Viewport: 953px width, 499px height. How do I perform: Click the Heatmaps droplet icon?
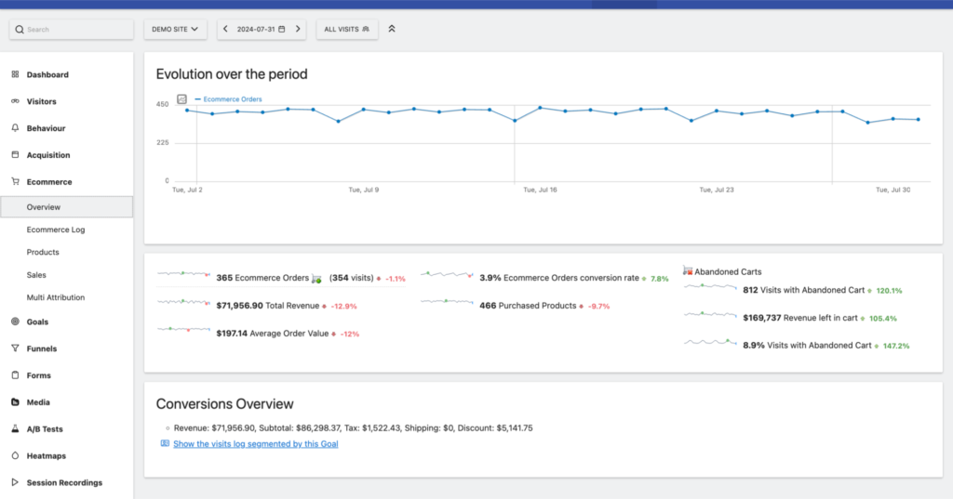(15, 456)
